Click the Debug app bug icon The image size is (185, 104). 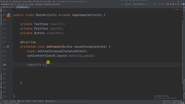pos(155,4)
